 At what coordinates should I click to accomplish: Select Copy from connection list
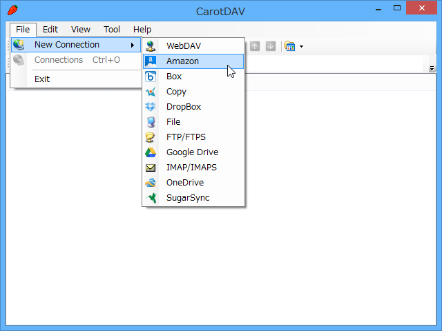193,92
